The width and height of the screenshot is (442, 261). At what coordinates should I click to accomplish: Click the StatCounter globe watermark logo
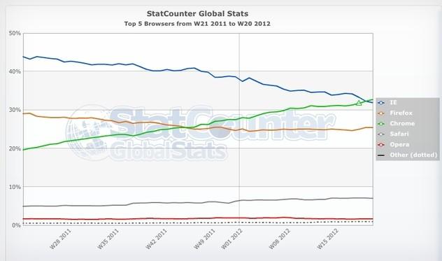coord(87,133)
